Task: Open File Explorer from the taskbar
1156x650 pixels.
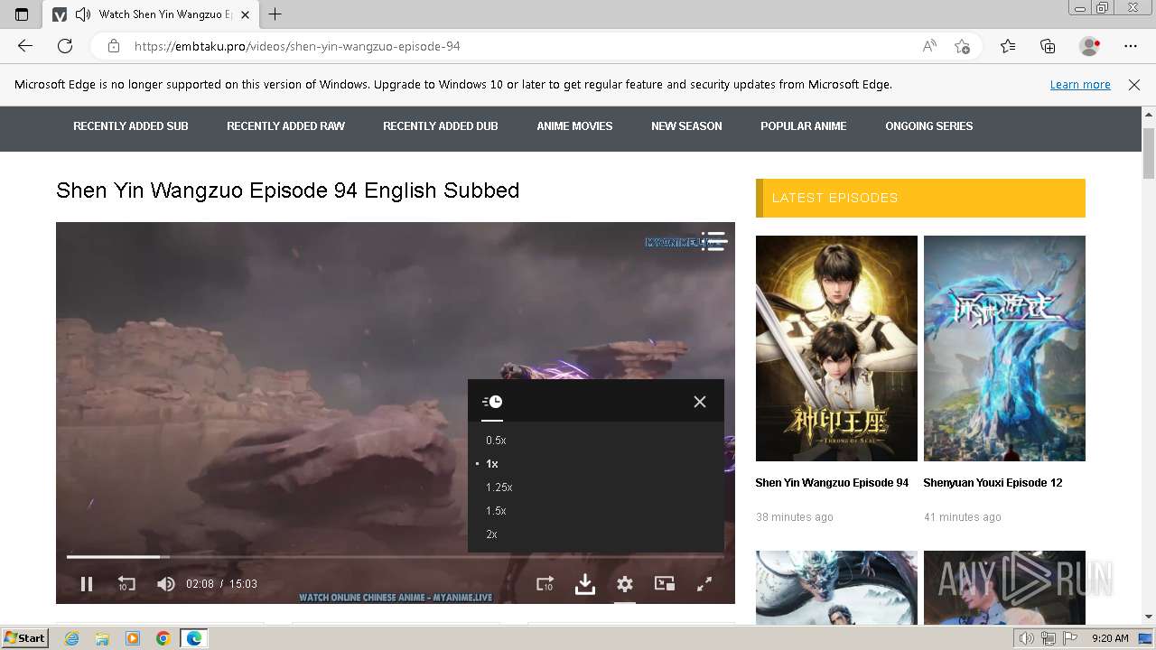Action: (102, 638)
